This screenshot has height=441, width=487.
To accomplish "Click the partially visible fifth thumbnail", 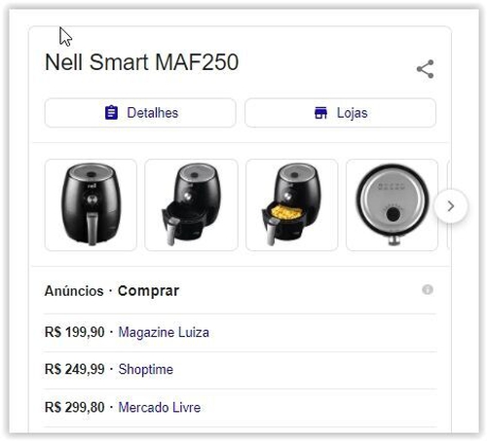I will tap(449, 205).
